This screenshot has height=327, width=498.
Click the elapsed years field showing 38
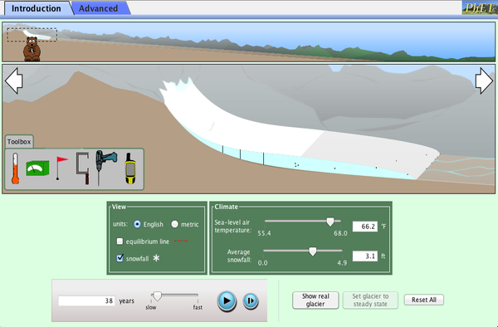(x=86, y=300)
